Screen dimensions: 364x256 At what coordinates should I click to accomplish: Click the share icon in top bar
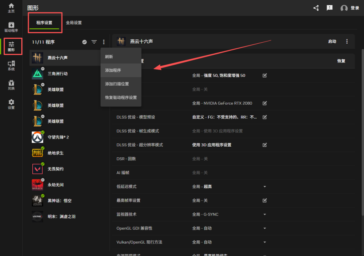point(316,8)
